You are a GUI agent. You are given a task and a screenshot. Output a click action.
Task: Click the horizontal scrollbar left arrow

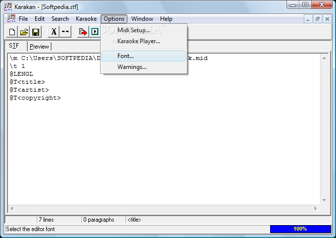click(12, 208)
